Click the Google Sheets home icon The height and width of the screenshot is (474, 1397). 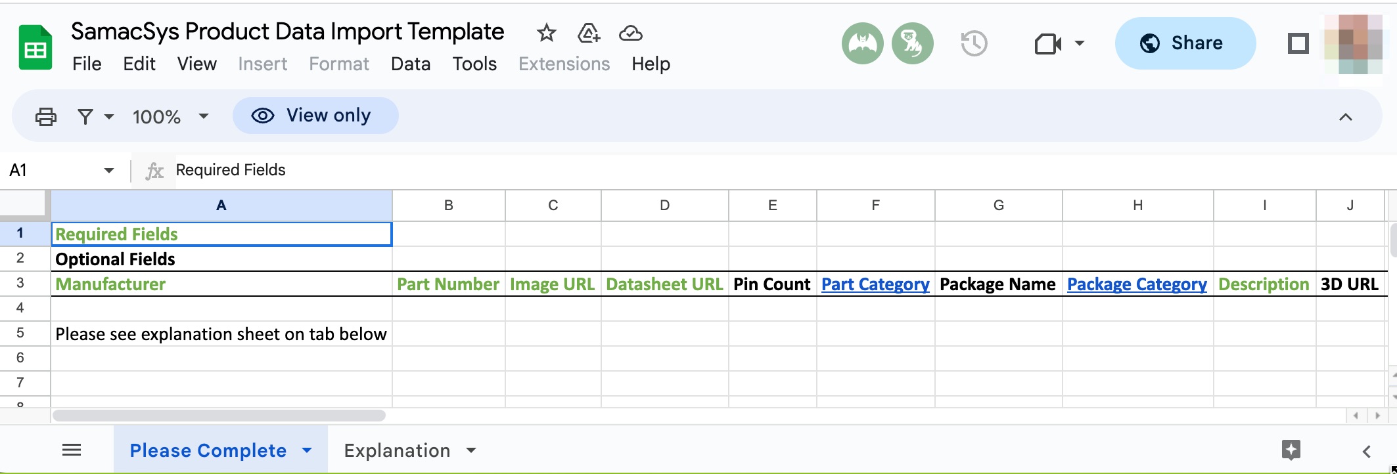[35, 47]
